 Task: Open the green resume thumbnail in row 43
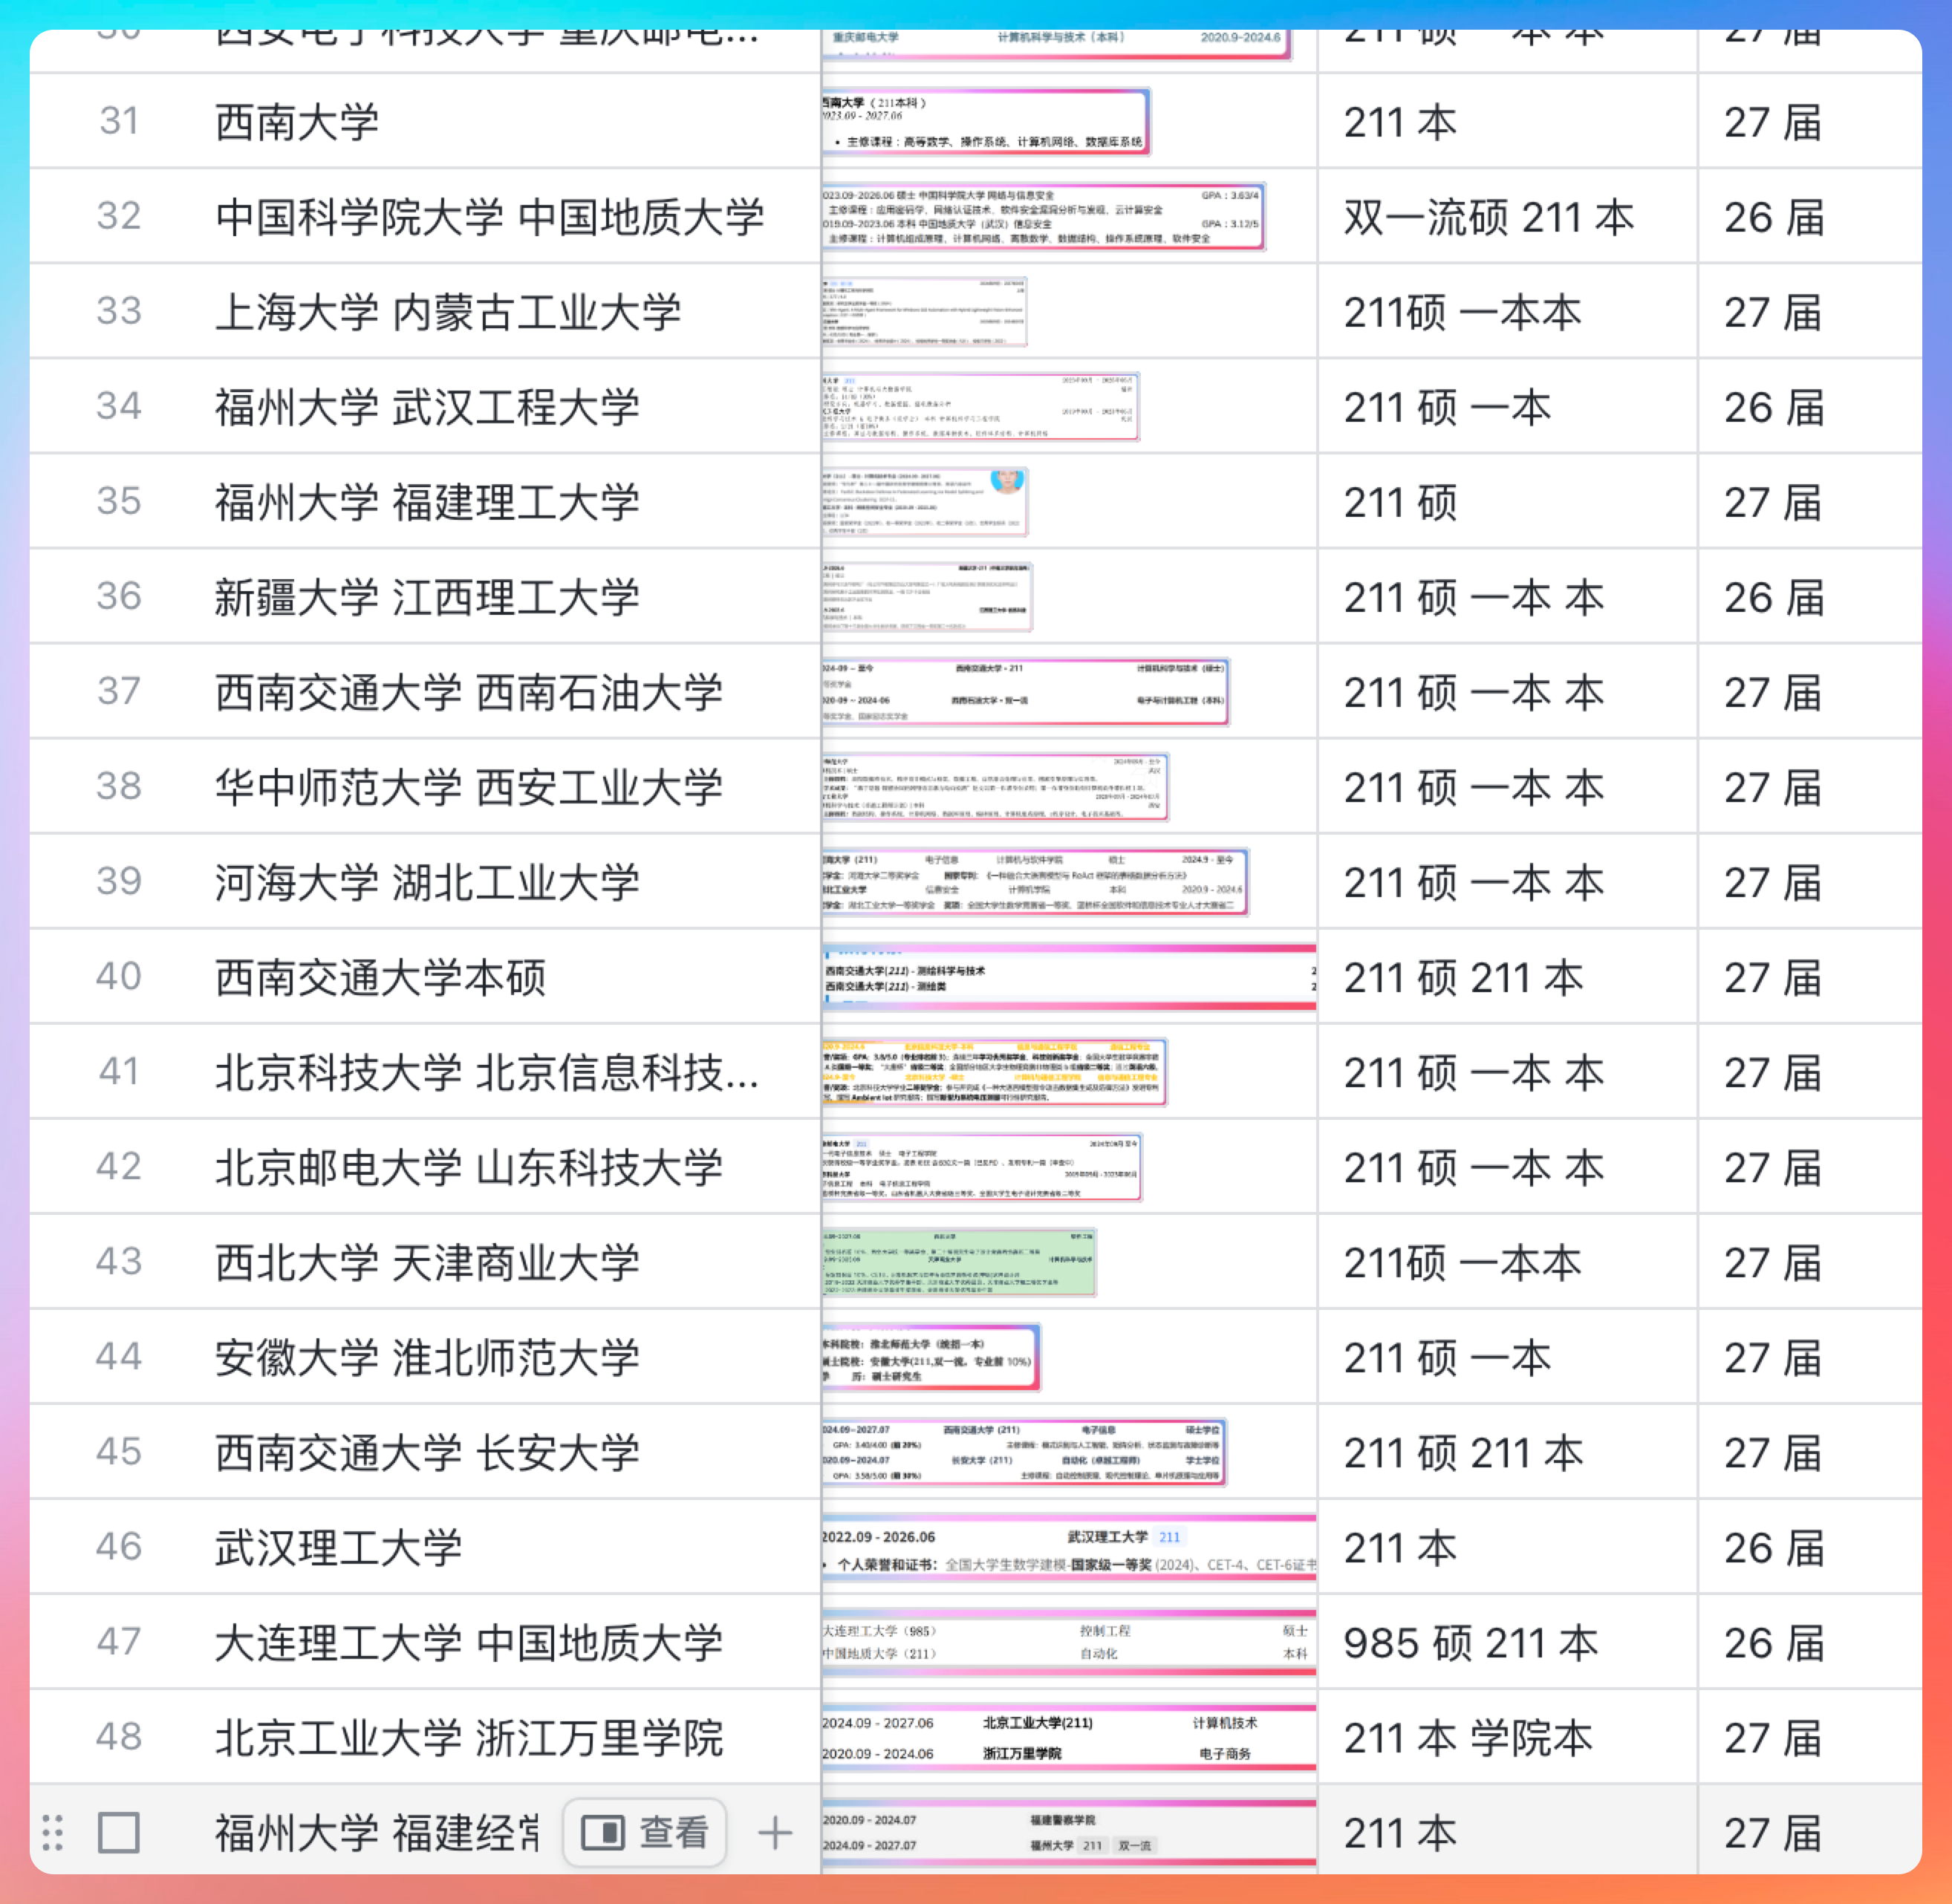pos(960,1263)
